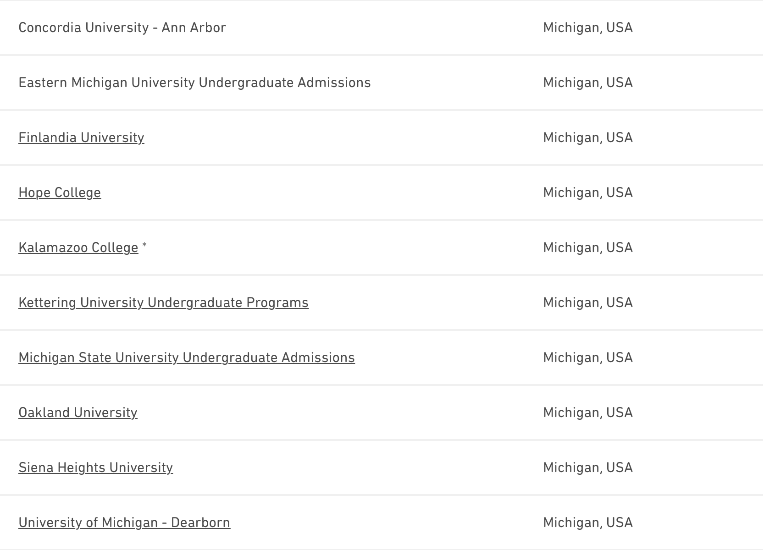This screenshot has height=550, width=764.
Task: Click the Concordia University - Ann Arbor text
Action: (122, 27)
